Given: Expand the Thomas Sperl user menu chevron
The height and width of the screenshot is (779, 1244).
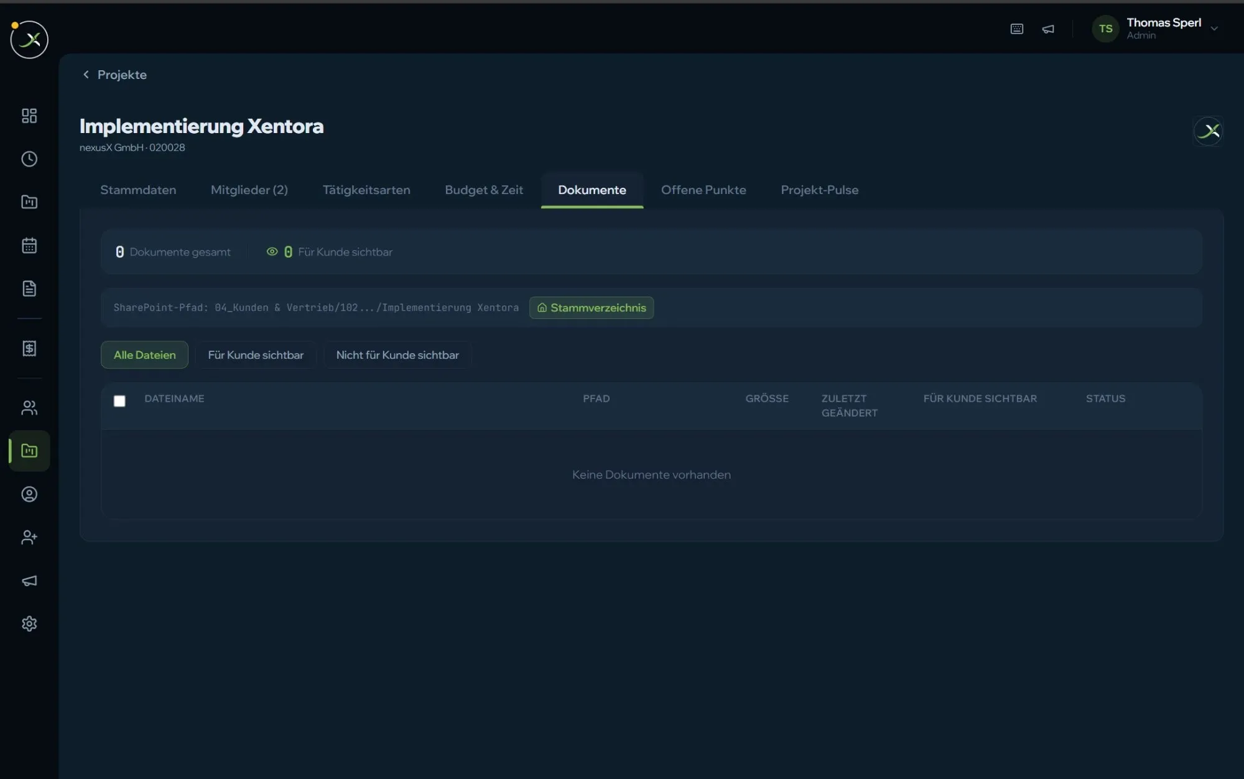Looking at the screenshot, I should click(1214, 29).
